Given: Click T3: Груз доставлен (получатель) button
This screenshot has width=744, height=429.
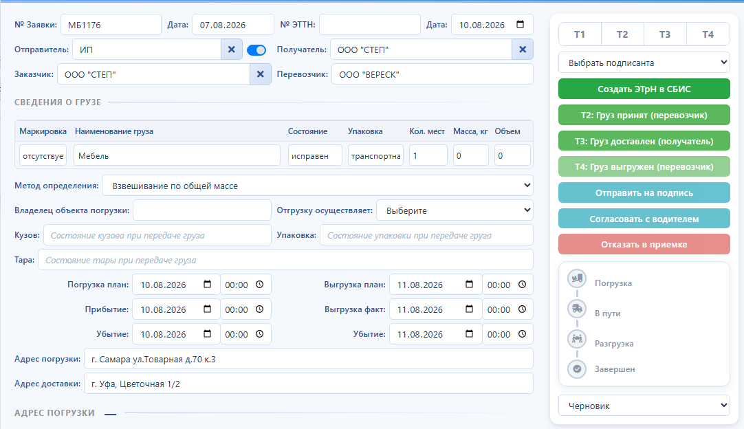Looking at the screenshot, I should click(644, 141).
